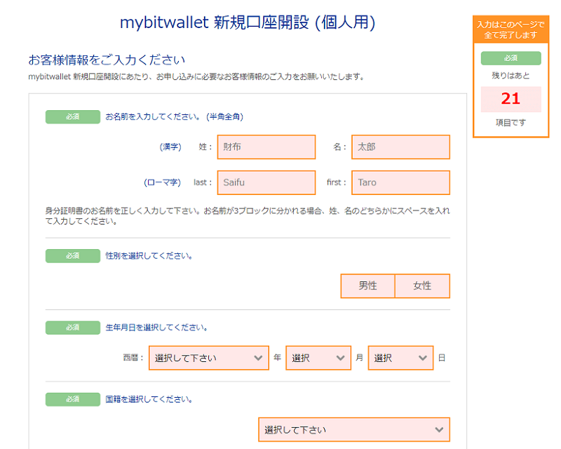Select 男性 gender option
Viewport: 561px width, 449px height.
coord(367,286)
